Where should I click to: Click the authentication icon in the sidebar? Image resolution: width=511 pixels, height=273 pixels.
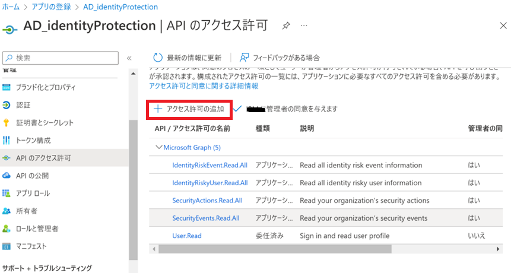(6, 105)
